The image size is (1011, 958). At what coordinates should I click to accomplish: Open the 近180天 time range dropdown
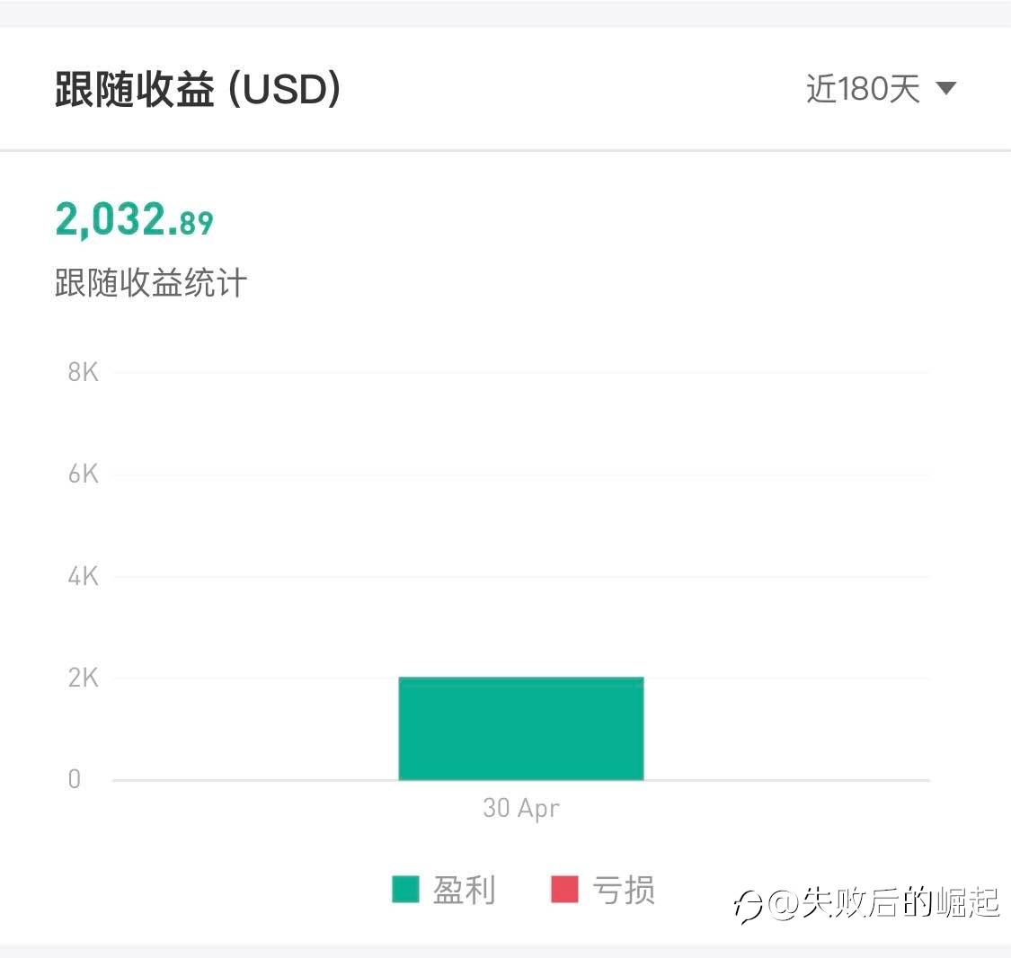pyautogui.click(x=863, y=89)
